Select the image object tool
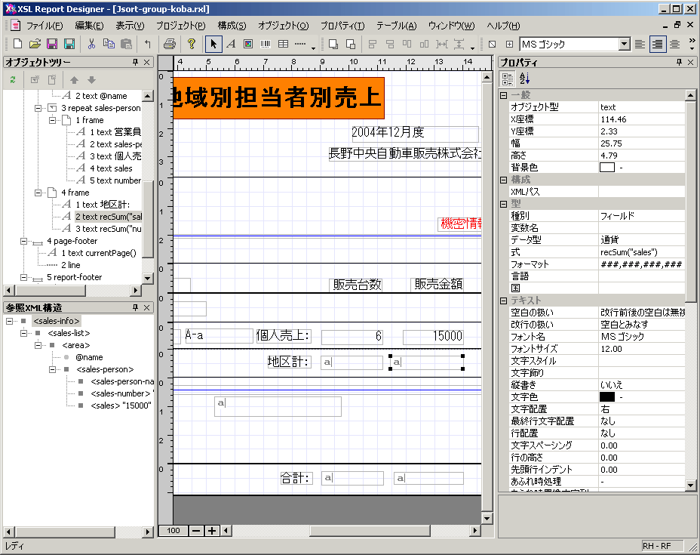The height and width of the screenshot is (555, 700). [248, 44]
